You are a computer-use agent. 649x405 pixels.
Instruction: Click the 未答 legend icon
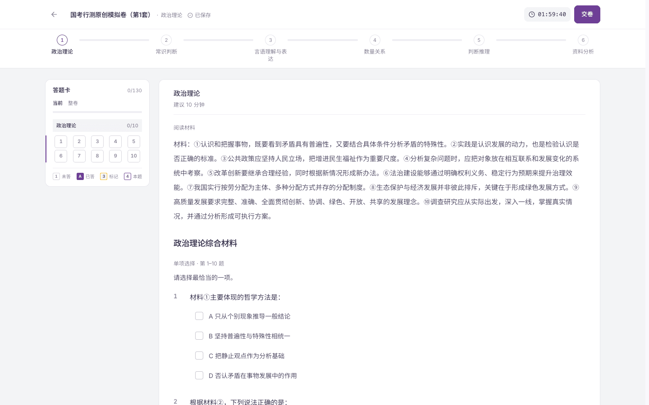[x=56, y=176]
